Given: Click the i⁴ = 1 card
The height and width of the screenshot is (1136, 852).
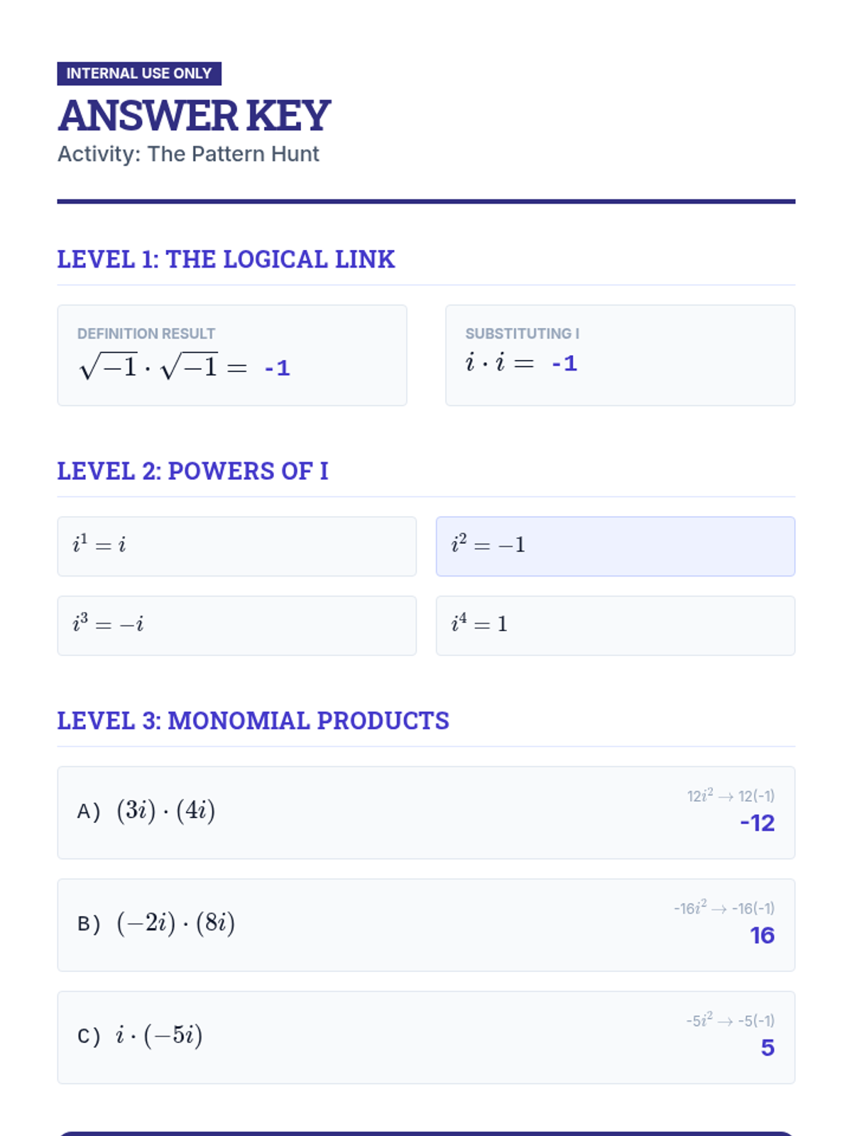Looking at the screenshot, I should click(x=615, y=626).
